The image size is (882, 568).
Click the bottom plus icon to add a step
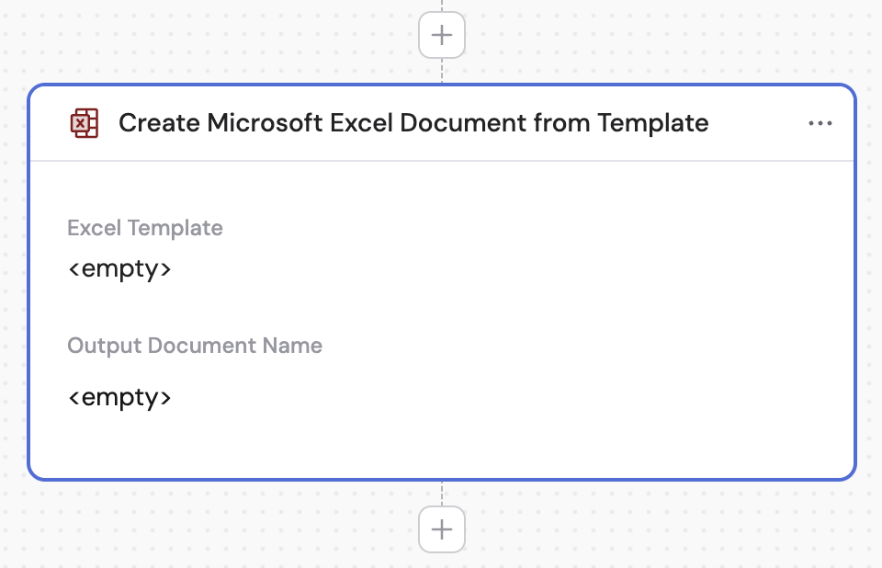click(x=442, y=529)
